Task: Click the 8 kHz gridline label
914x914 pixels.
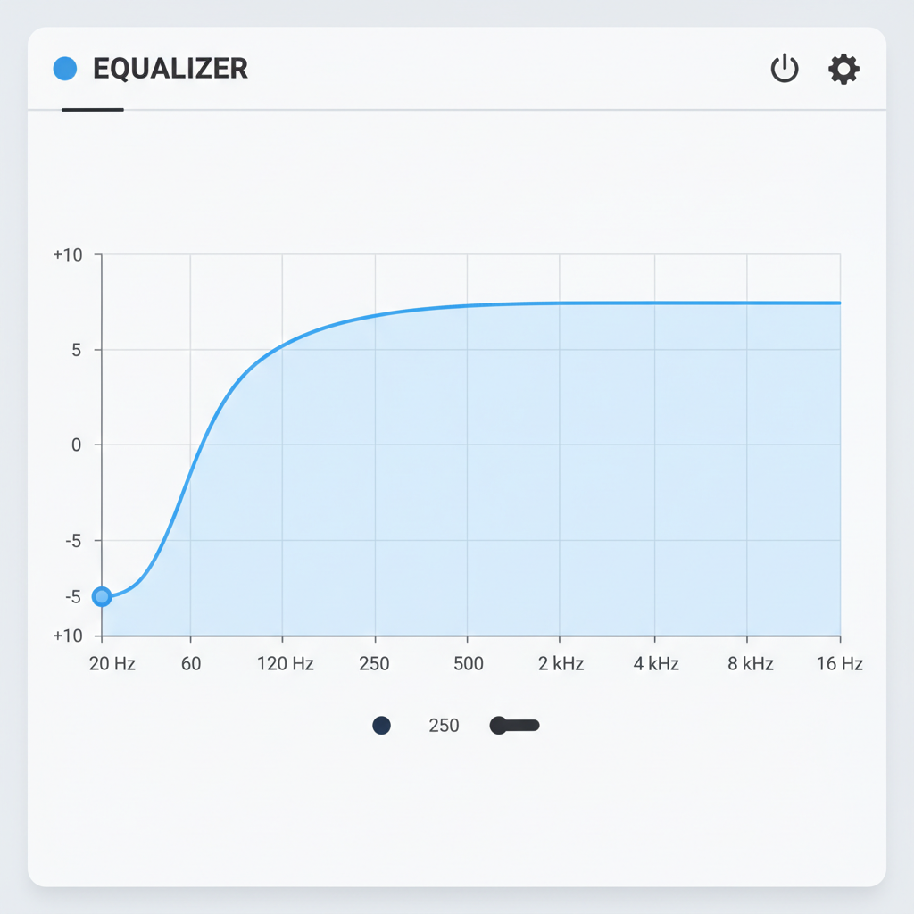Action: (x=750, y=664)
